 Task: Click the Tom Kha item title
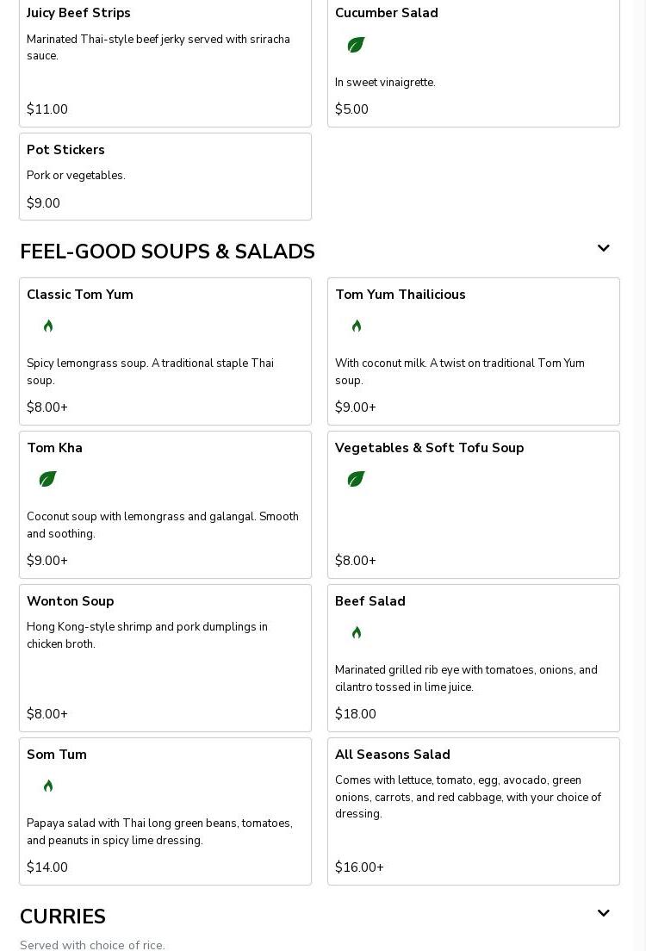54,448
